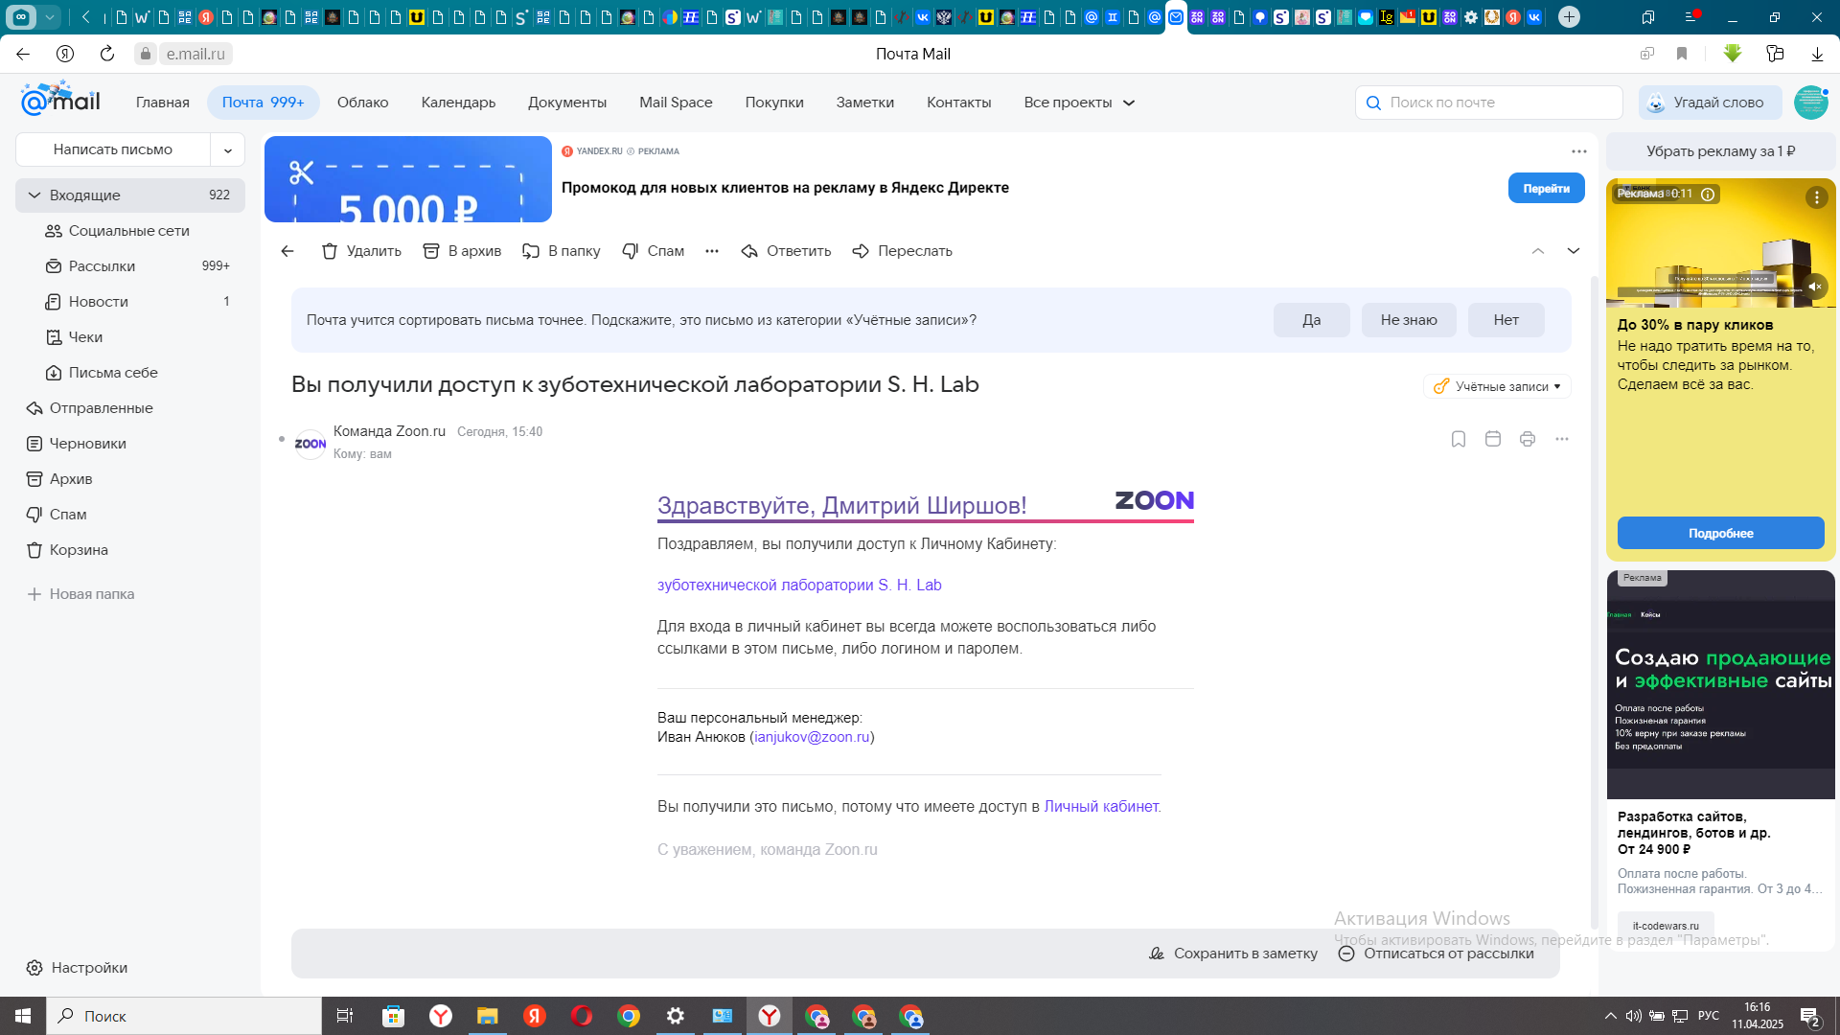Click the Mail.ru logo

coord(60,100)
